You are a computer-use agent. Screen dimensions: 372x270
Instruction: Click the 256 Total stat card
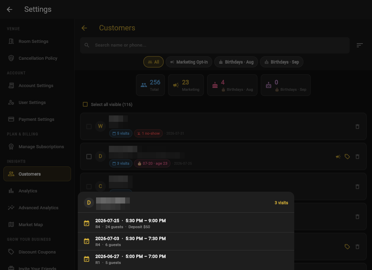150,85
